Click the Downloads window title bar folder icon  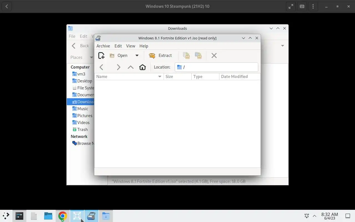click(70, 28)
